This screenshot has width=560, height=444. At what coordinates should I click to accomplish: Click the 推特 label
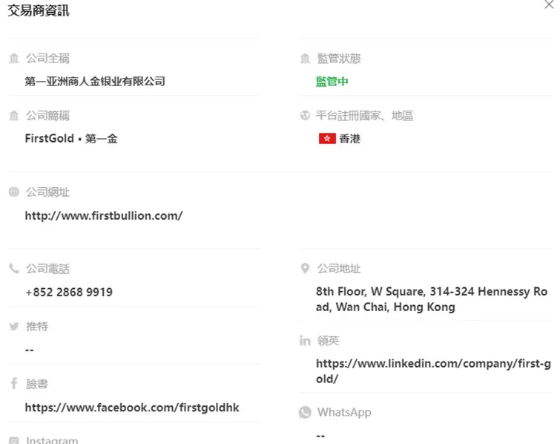(x=37, y=327)
